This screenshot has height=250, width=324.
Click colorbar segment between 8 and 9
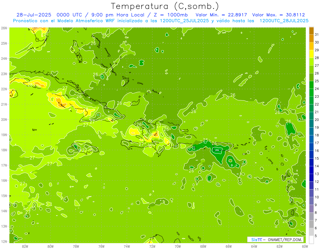[311, 209]
